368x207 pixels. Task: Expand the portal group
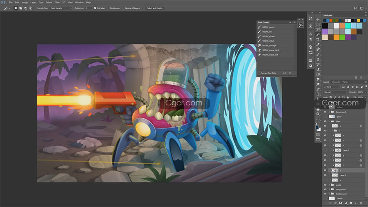point(329,185)
